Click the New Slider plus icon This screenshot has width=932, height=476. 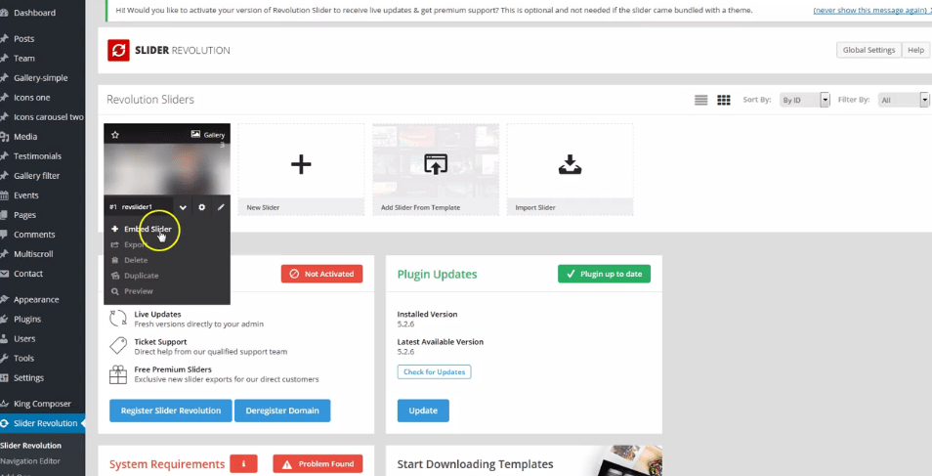[300, 164]
